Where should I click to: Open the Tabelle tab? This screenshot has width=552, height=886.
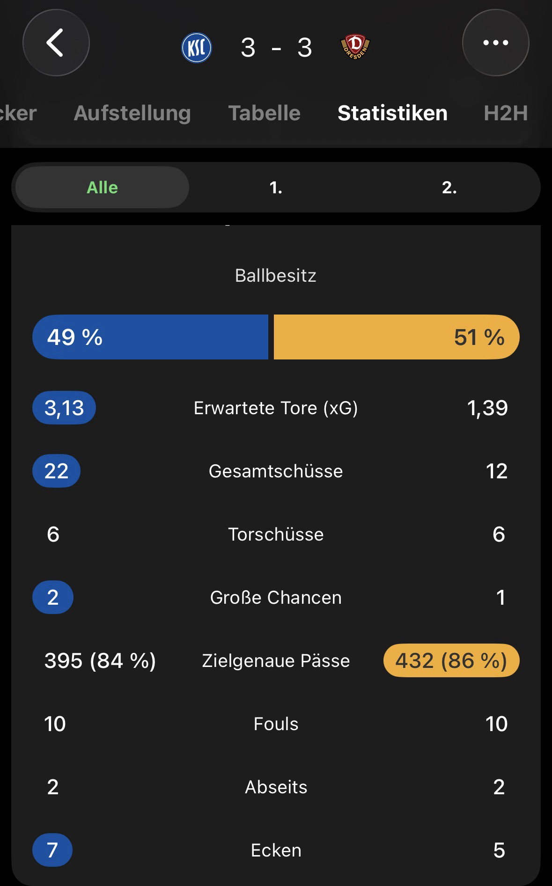click(264, 113)
